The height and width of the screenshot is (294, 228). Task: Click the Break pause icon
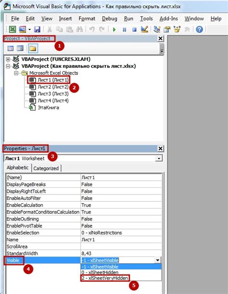[x=124, y=29]
